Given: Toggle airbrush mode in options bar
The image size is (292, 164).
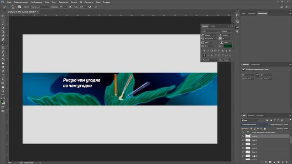Looking at the screenshot, I should click(90, 7).
